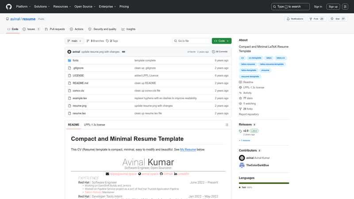Open the Solutions menu
Viewport: 354px width, 199px height.
click(x=42, y=7)
